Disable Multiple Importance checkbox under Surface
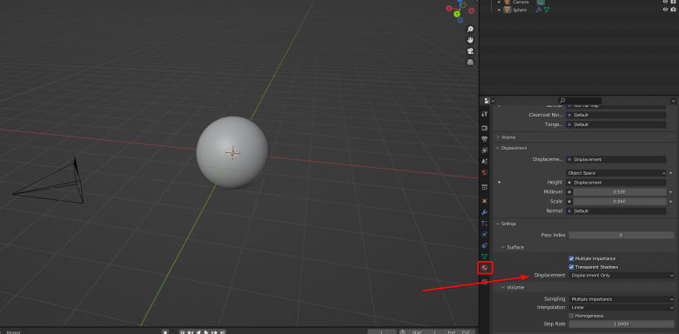Image resolution: width=679 pixels, height=334 pixels. tap(572, 258)
